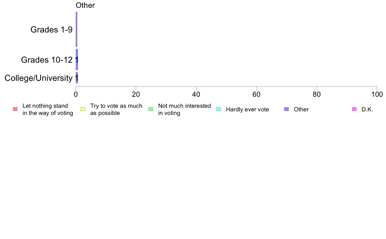Click the 'Hardly ever vote' legend text

[247, 109]
